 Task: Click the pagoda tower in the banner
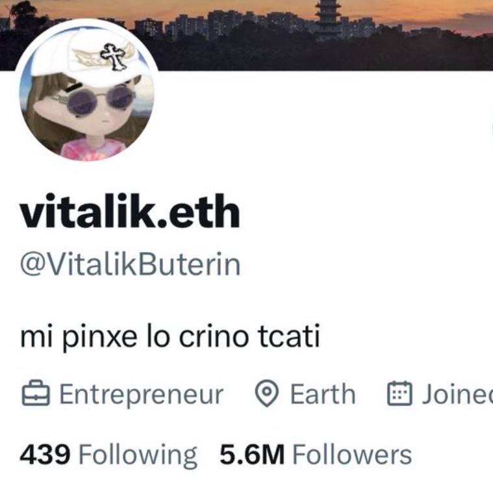[x=328, y=20]
